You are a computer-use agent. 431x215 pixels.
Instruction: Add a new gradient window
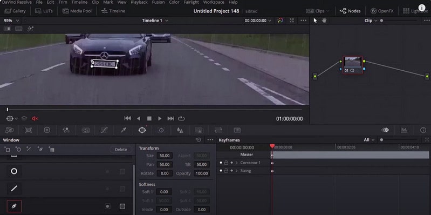click(x=51, y=149)
